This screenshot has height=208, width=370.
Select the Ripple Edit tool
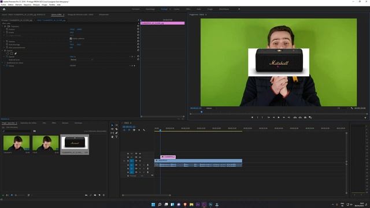pos(112,129)
